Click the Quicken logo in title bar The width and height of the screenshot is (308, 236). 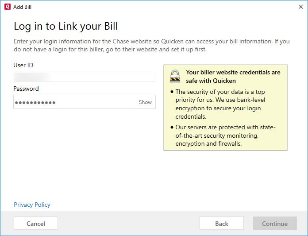point(7,7)
